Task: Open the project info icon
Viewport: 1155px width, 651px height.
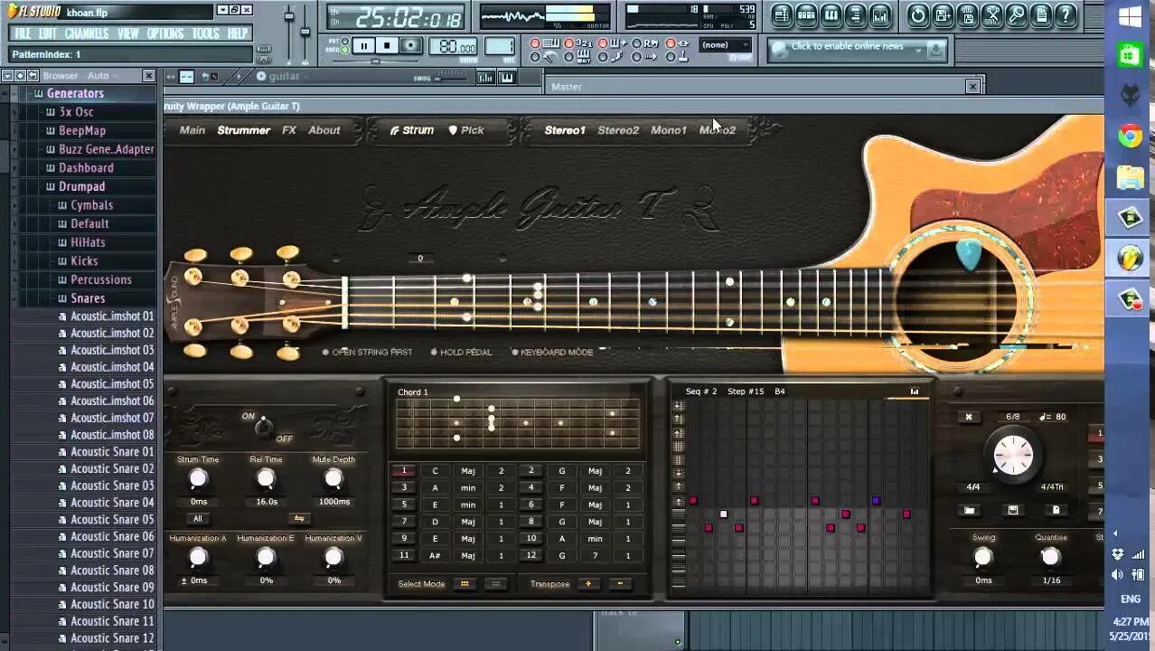Action: pos(1040,14)
